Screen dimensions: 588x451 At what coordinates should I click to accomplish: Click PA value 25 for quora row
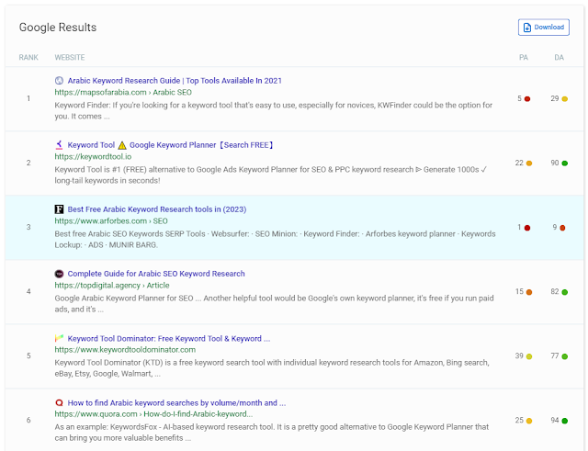(519, 421)
